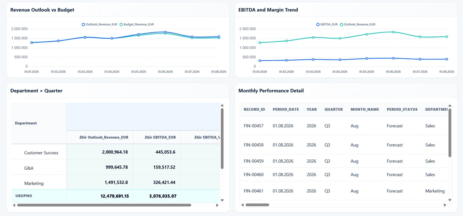Select the FIN-00461 record cell
463x216 pixels.
[253, 191]
